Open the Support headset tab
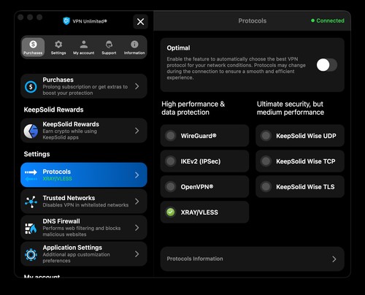365x295 pixels. click(x=109, y=47)
